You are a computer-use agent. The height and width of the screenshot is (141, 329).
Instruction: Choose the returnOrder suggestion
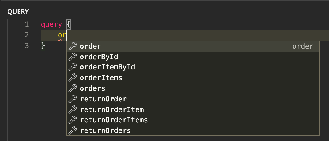point(103,99)
